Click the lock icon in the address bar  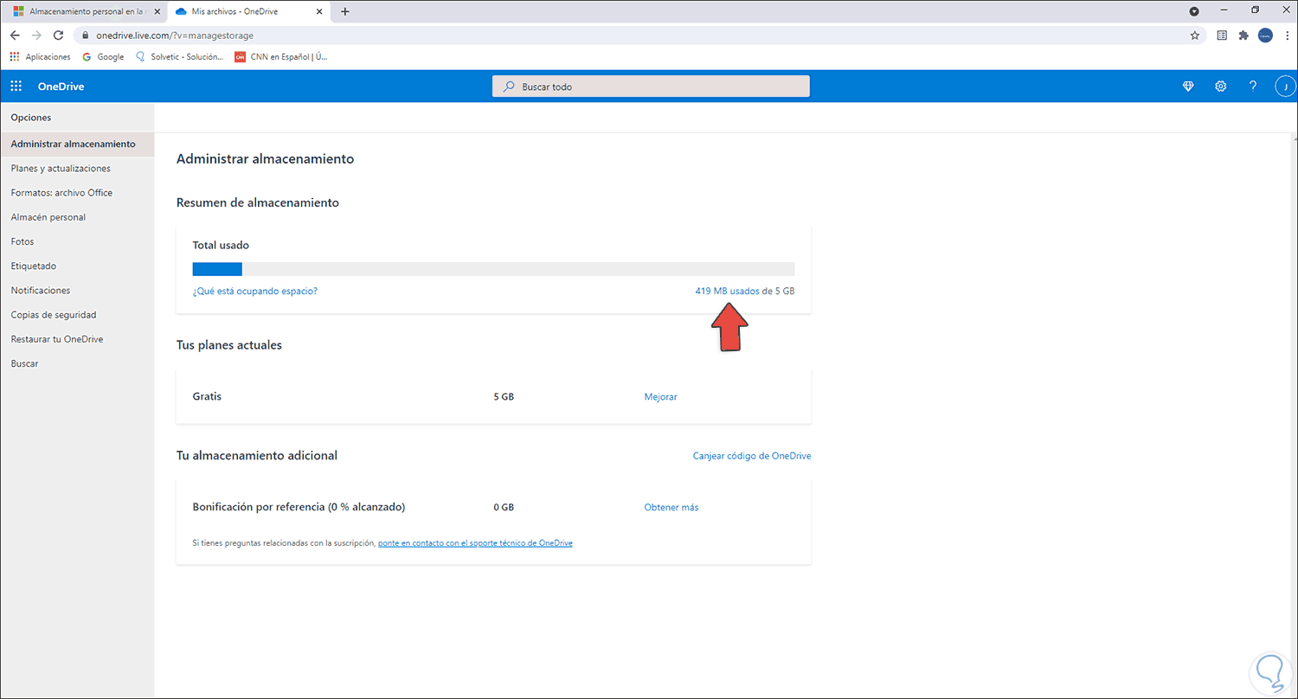click(86, 35)
